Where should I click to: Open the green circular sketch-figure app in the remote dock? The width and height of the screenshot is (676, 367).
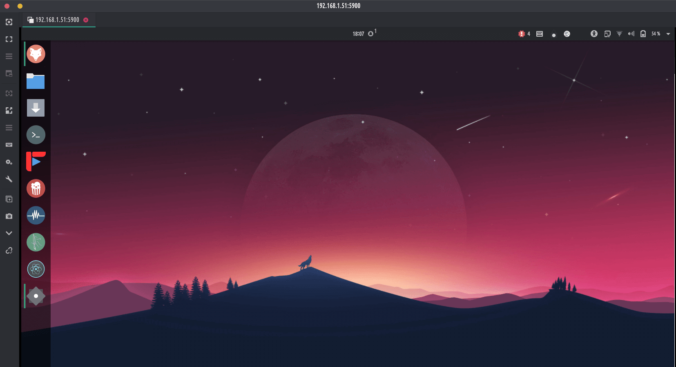(x=36, y=242)
